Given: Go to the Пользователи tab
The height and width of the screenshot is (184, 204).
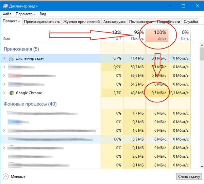Looking at the screenshot, I should (x=141, y=22).
